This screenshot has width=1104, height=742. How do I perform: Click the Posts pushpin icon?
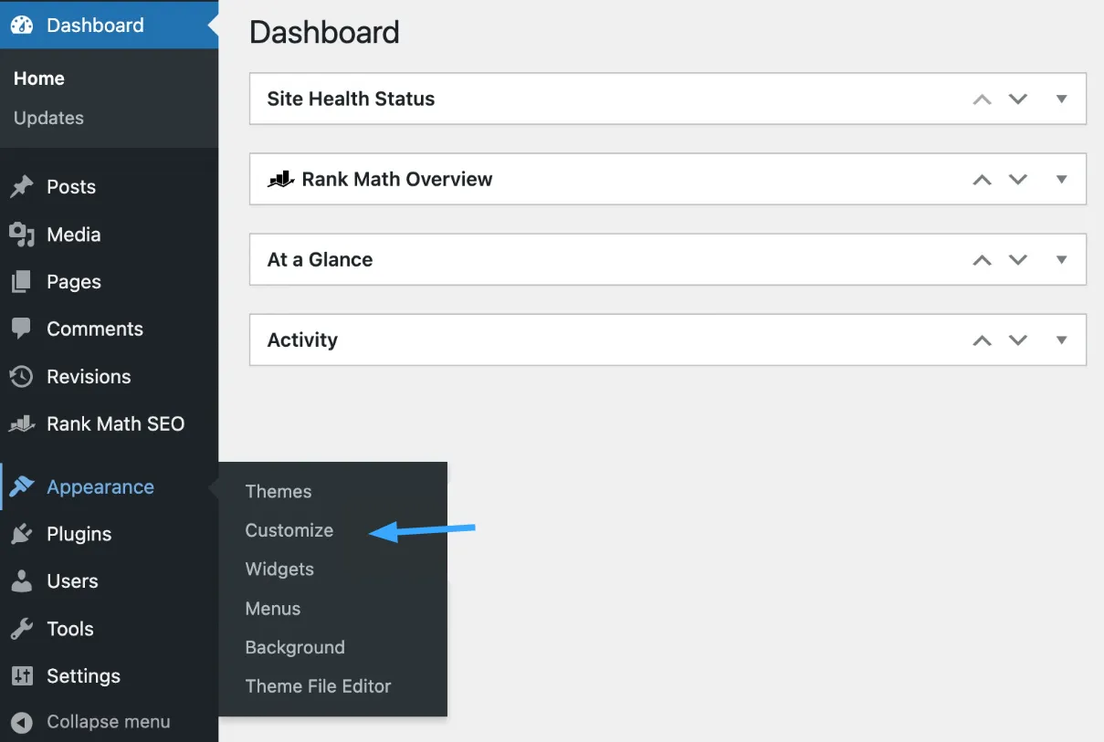click(x=21, y=187)
